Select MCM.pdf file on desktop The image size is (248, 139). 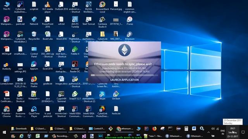[x=7, y=51]
